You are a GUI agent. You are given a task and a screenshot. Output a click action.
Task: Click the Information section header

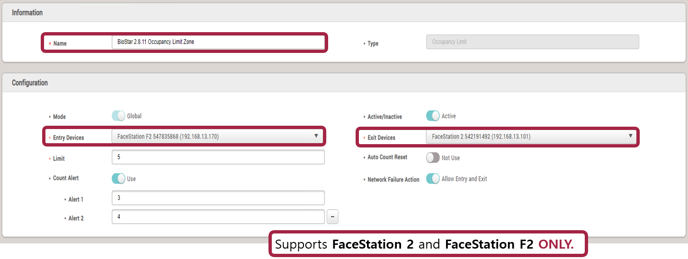click(27, 13)
